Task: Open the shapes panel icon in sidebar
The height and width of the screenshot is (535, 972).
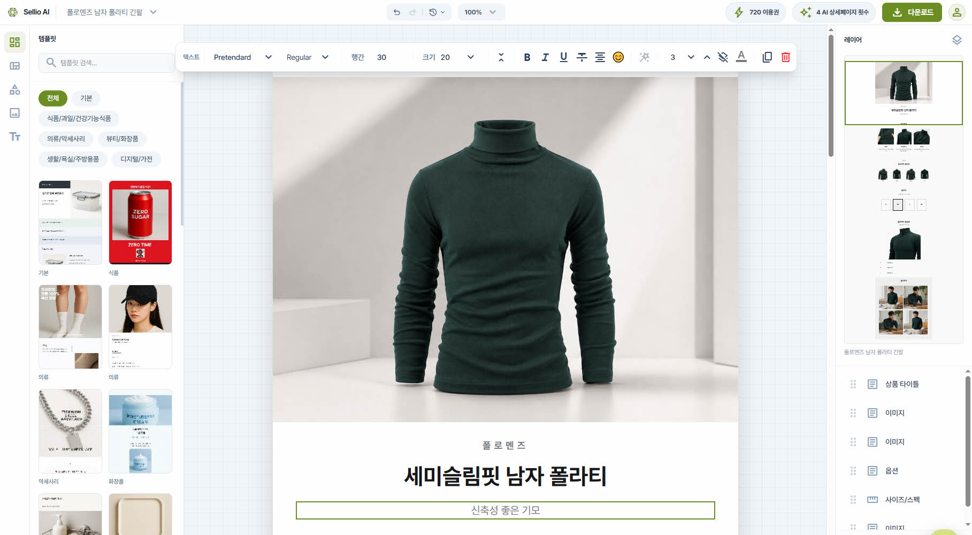Action: tap(15, 89)
